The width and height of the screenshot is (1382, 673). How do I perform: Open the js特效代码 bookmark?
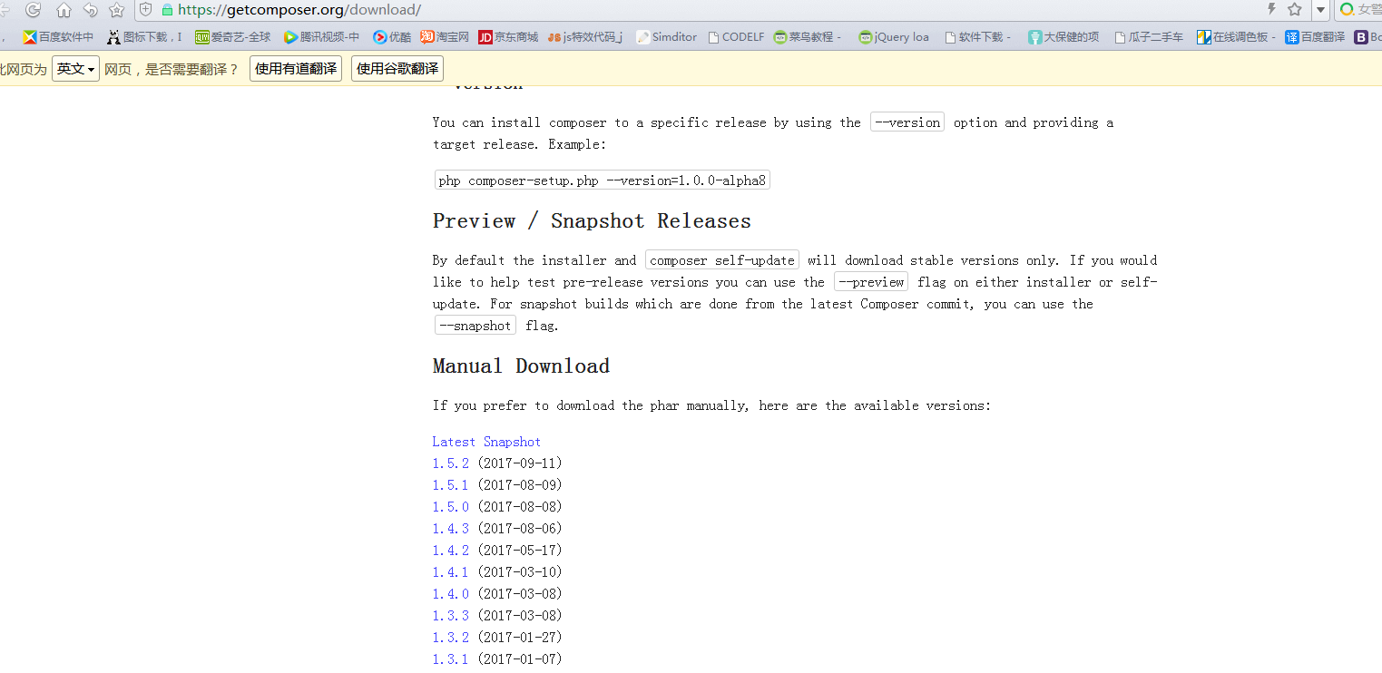click(585, 37)
